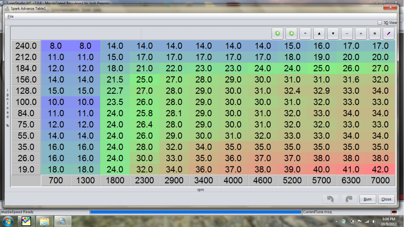Open the File menu

pyautogui.click(x=10, y=17)
